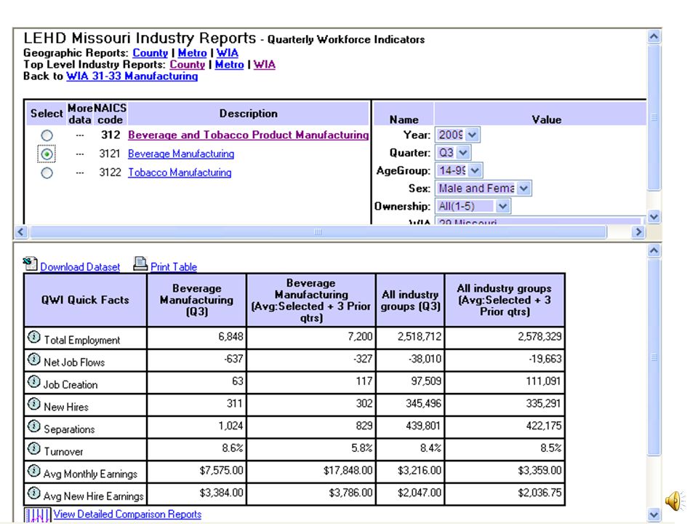
Task: Click upper pane vertical scrollbar thumb
Action: point(654,118)
